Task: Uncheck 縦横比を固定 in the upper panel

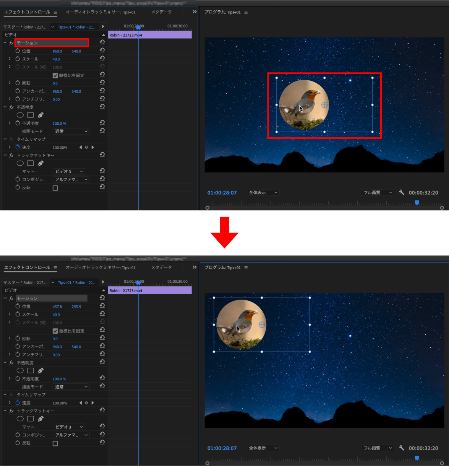Action: pyautogui.click(x=55, y=75)
